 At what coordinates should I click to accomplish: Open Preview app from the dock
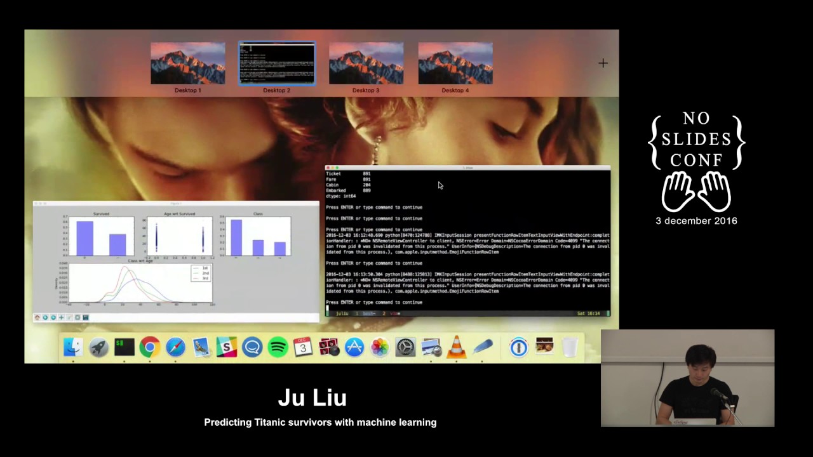431,347
